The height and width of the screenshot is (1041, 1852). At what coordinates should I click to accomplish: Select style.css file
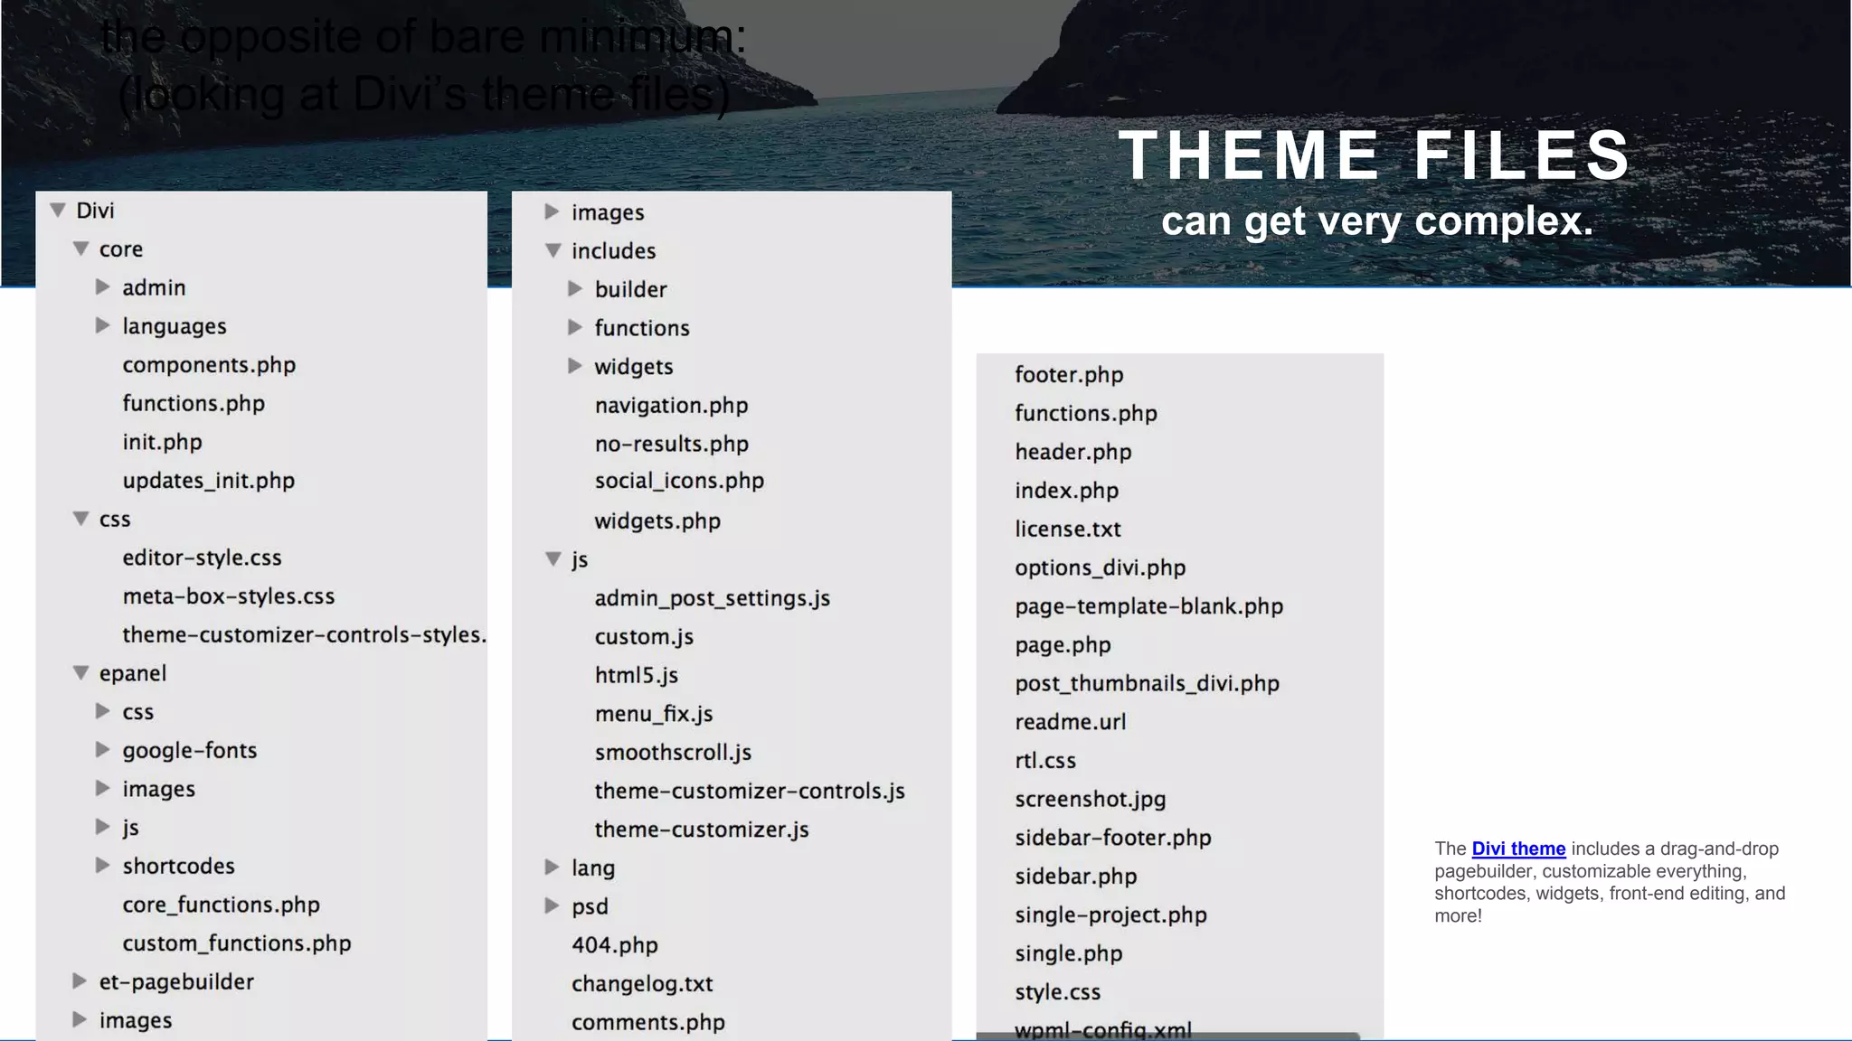[1058, 992]
